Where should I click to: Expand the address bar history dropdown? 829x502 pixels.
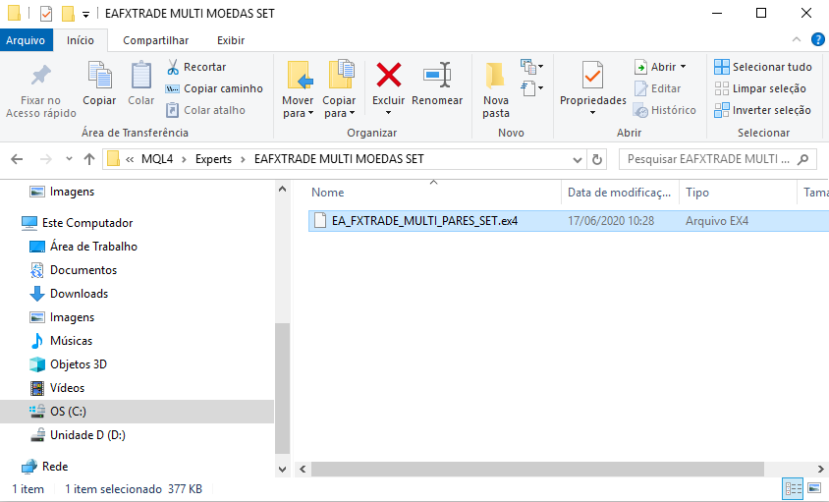pos(578,159)
